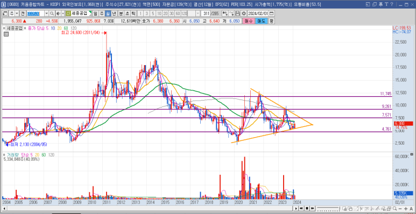Click the stock code input field
Screen dimensions: 416x214
pos(36,13)
